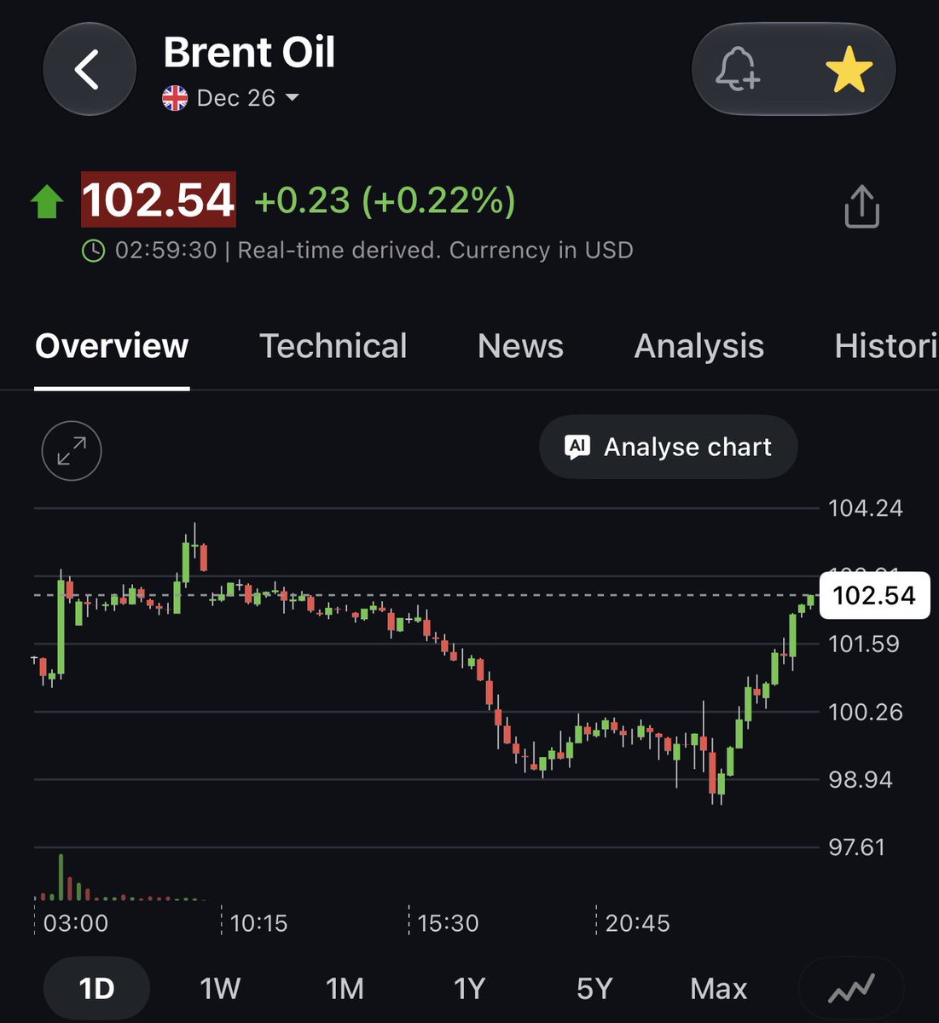
Task: Tap the Real-time derived currency note
Action: pos(435,251)
